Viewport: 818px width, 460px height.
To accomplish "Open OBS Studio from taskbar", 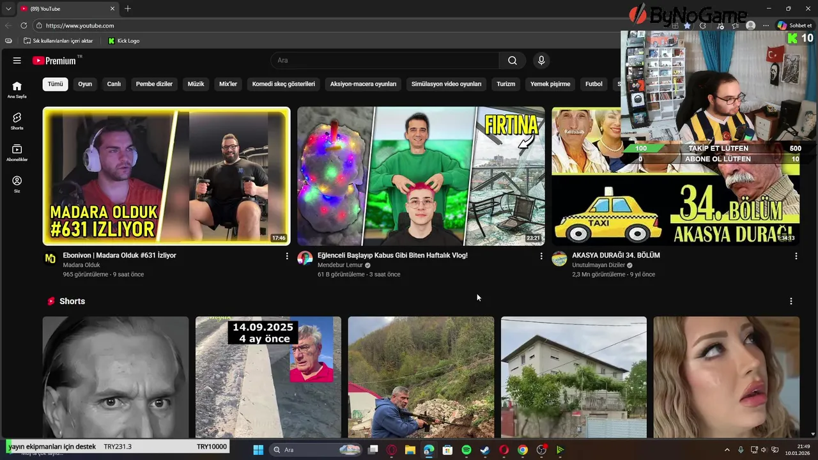I will tap(541, 450).
